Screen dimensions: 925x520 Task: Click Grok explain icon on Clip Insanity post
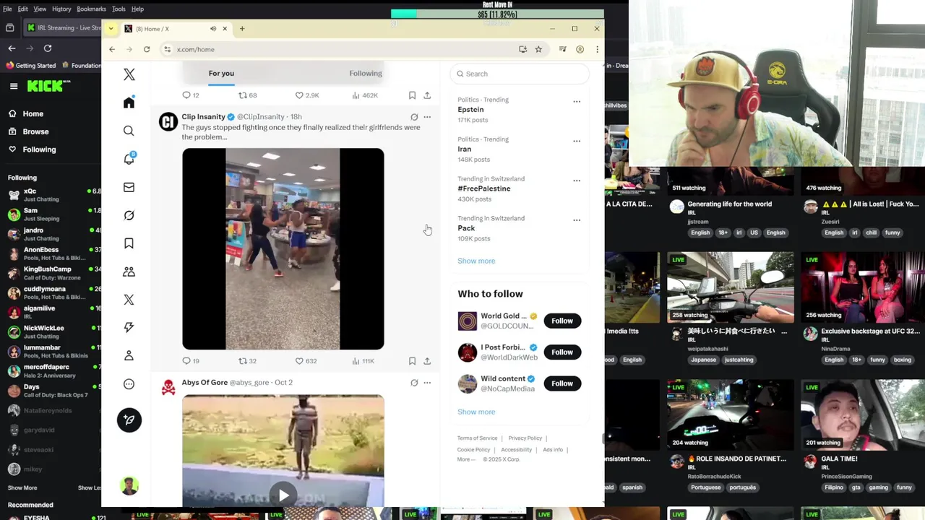click(414, 117)
